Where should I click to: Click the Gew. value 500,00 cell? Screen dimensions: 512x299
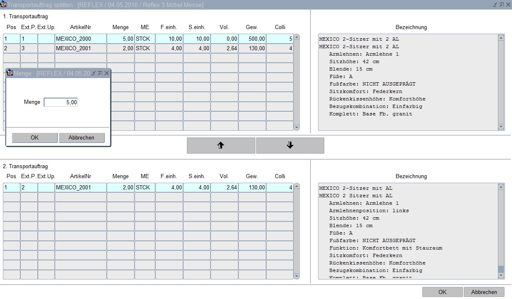[x=252, y=39]
